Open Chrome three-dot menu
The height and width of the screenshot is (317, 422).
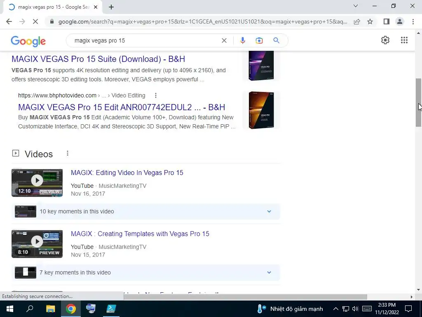point(413,21)
